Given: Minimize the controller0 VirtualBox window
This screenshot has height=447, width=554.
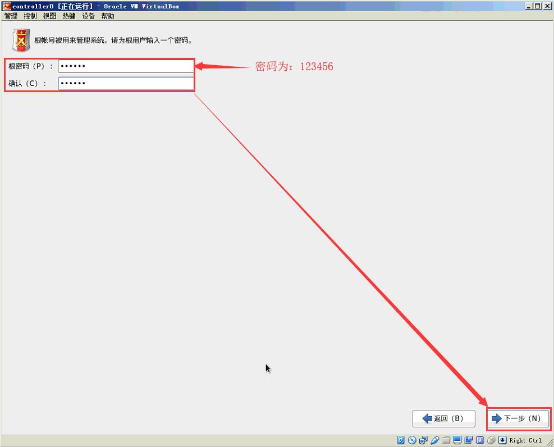Looking at the screenshot, I should click(x=529, y=6).
